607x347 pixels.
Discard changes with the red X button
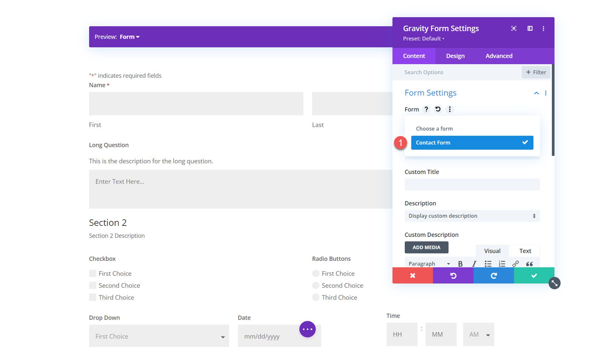point(412,276)
